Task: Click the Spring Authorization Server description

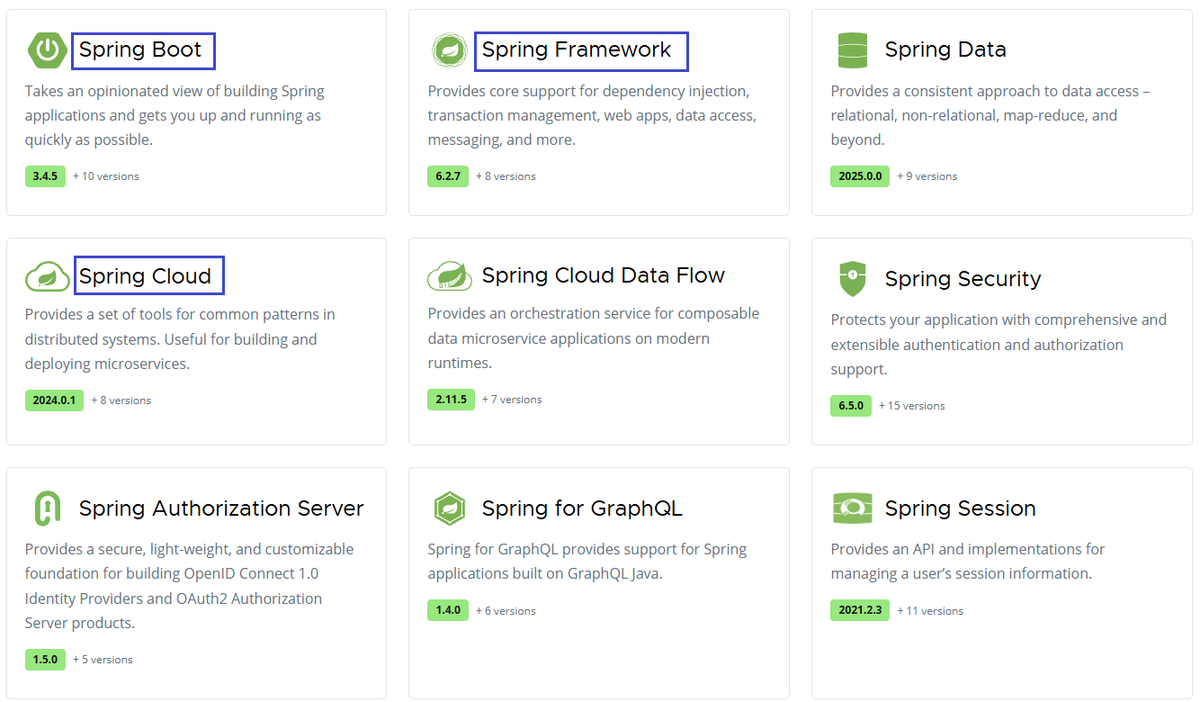Action: 189,586
